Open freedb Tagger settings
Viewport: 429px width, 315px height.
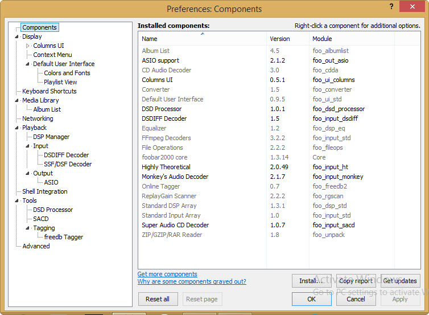click(x=64, y=237)
